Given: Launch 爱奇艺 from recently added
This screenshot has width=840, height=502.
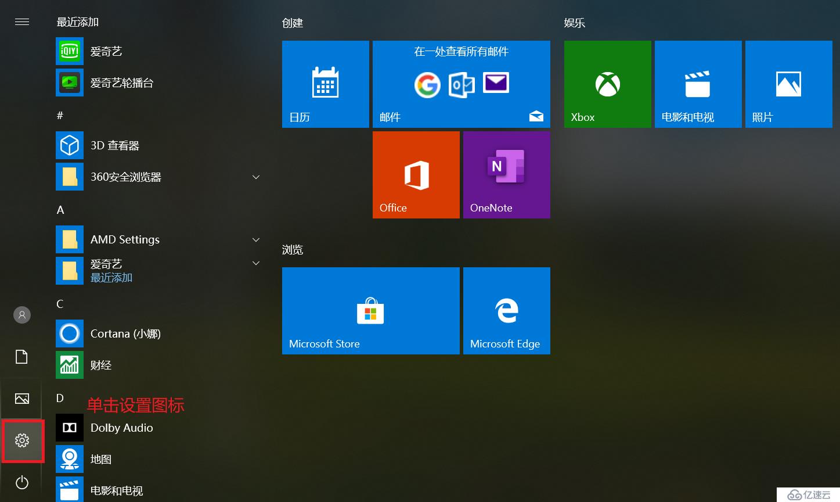Looking at the screenshot, I should click(x=159, y=51).
